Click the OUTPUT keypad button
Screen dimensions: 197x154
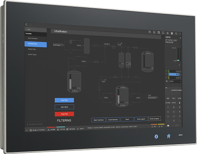[x=174, y=103]
